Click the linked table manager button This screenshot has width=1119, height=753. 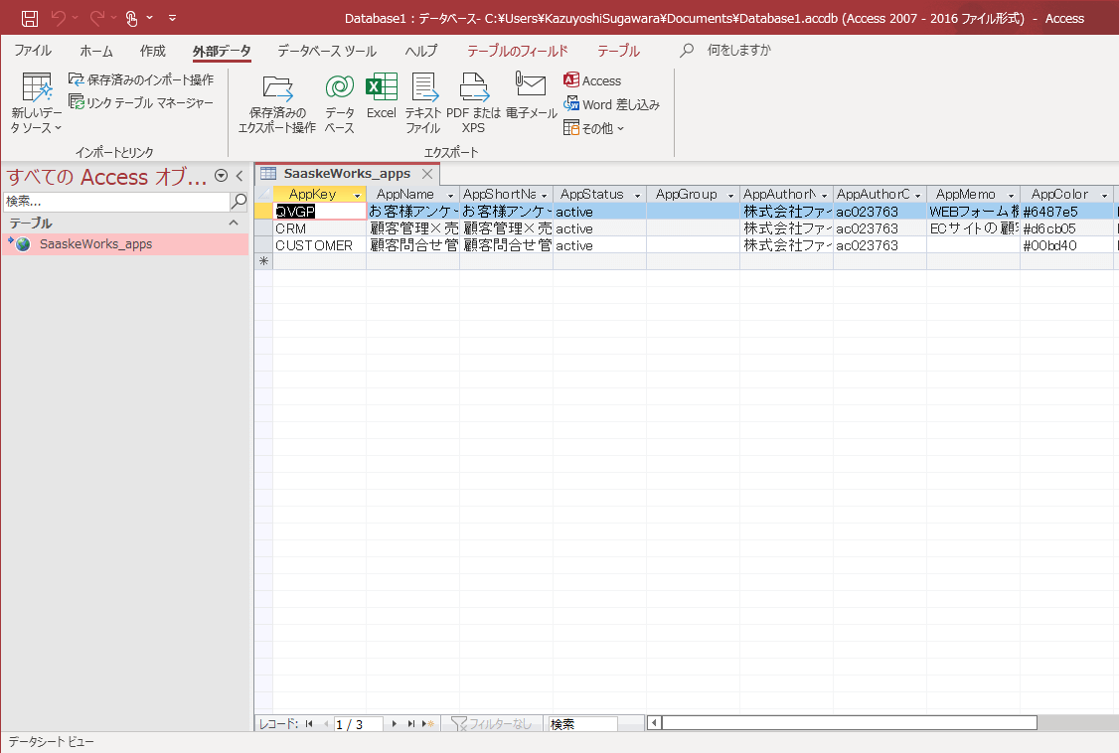[x=141, y=103]
